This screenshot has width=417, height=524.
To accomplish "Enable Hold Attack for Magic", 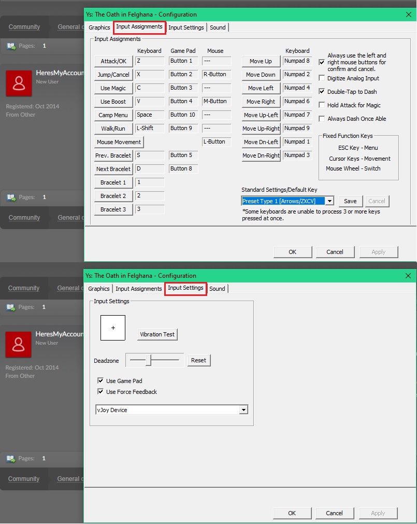I will coord(322,105).
